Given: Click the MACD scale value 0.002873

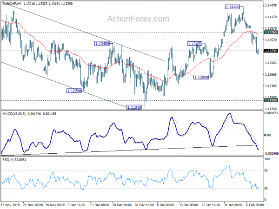Looking at the screenshot, I should [271, 113].
